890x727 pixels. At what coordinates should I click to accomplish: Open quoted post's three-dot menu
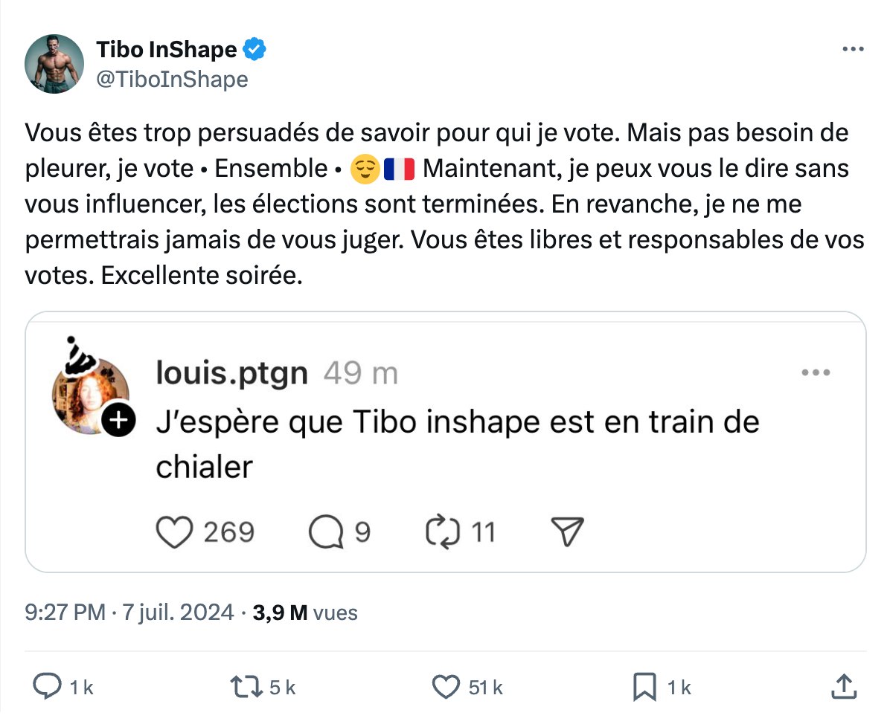pyautogui.click(x=816, y=373)
